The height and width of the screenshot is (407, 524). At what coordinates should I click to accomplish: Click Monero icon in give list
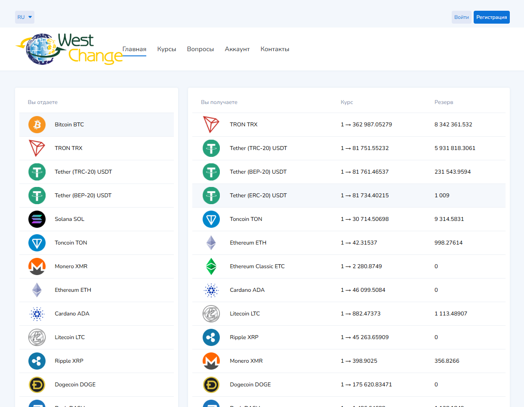37,266
